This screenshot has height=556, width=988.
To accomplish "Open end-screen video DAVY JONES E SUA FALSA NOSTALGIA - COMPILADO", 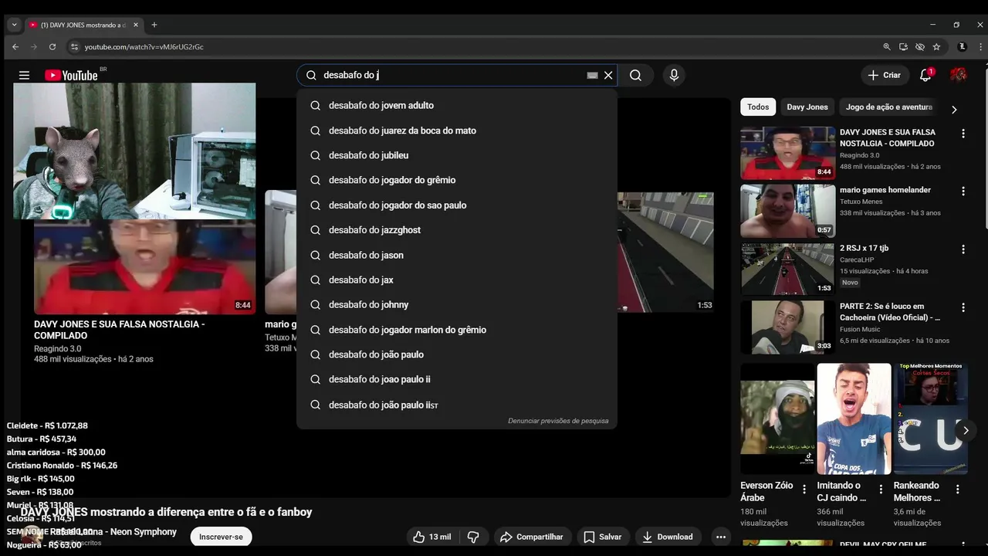I will (x=144, y=266).
